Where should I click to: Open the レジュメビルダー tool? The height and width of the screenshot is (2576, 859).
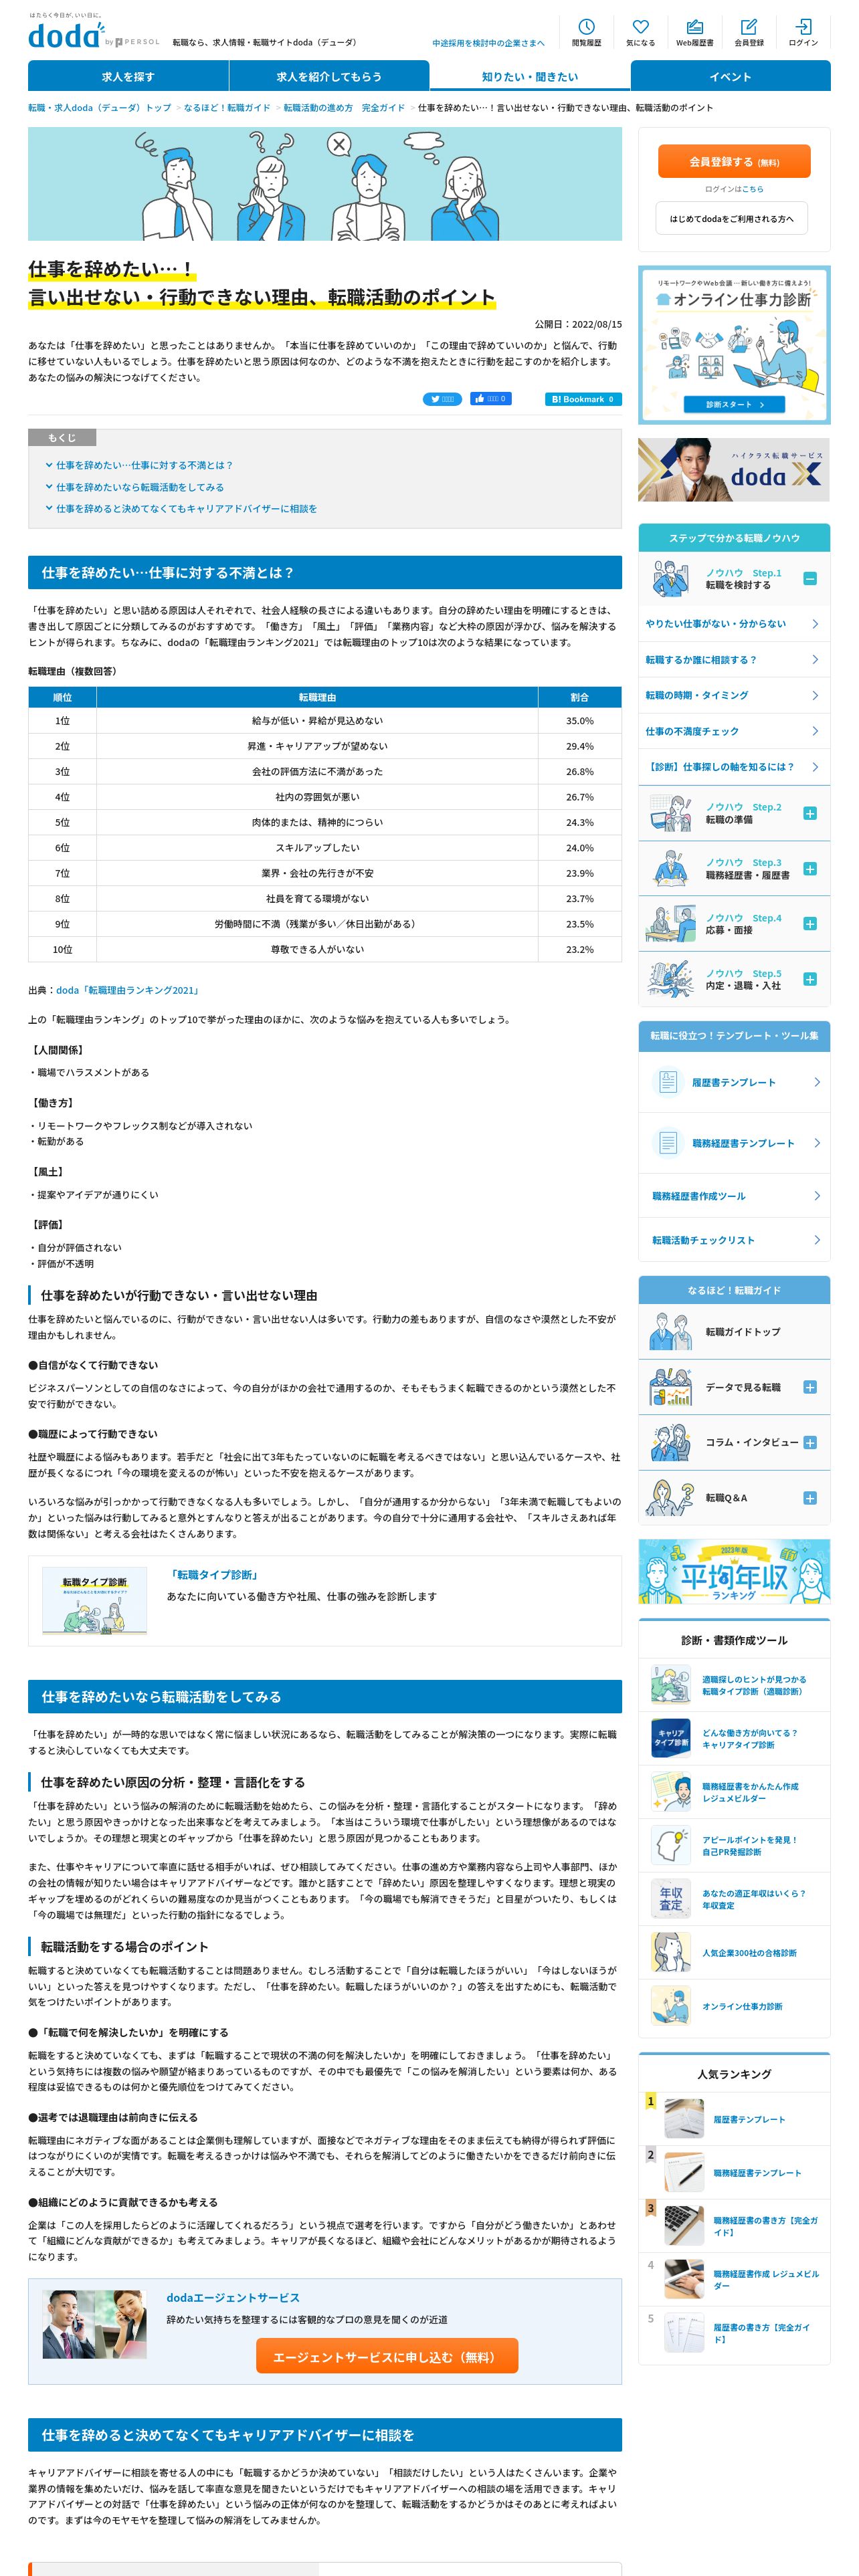[x=734, y=1793]
